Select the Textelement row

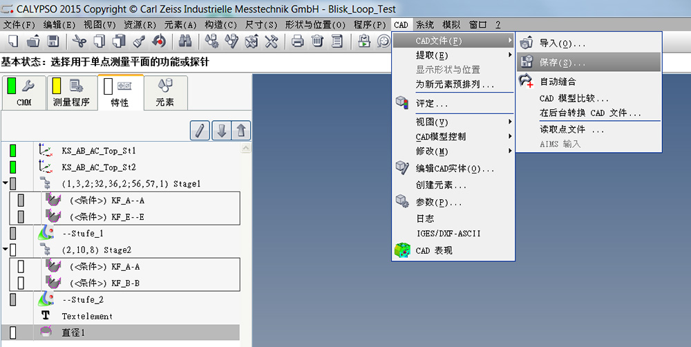(x=121, y=316)
